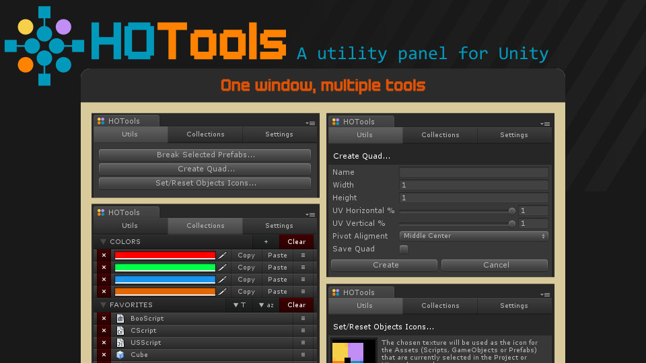Click the orange color swatch
The image size is (646, 363).
pos(165,291)
